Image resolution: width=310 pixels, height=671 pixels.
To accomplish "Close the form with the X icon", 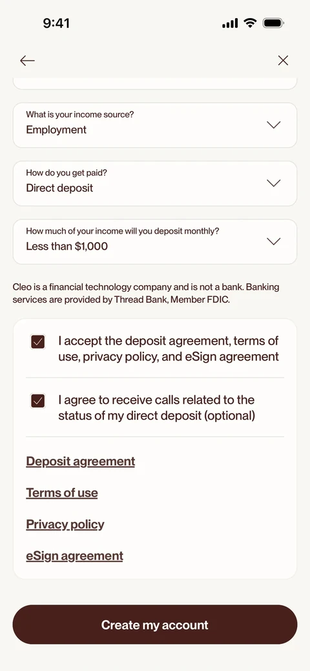I will tap(283, 61).
